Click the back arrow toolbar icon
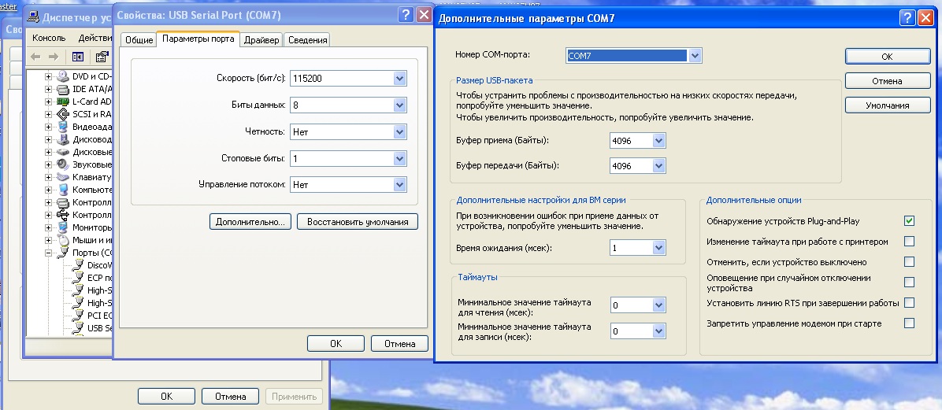This screenshot has height=410, width=942. point(35,57)
